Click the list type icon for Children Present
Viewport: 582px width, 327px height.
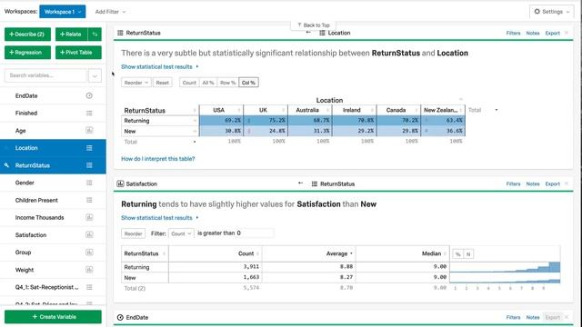[x=89, y=200]
